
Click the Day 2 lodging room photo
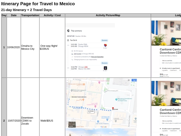[166, 93]
